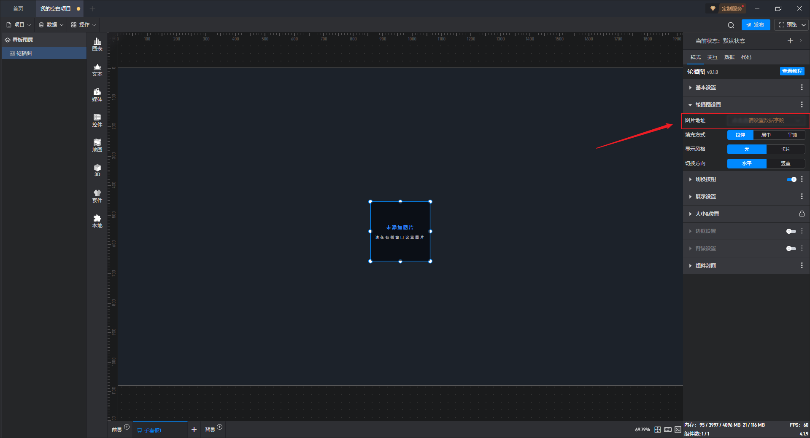This screenshot has width=810, height=438.
Task: Click the keyboard shortcuts icon
Action: pos(668,430)
